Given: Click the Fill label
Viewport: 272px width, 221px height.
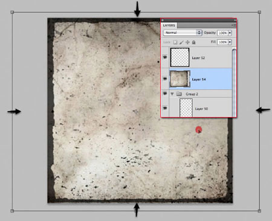Looking at the screenshot, I should [x=213, y=42].
